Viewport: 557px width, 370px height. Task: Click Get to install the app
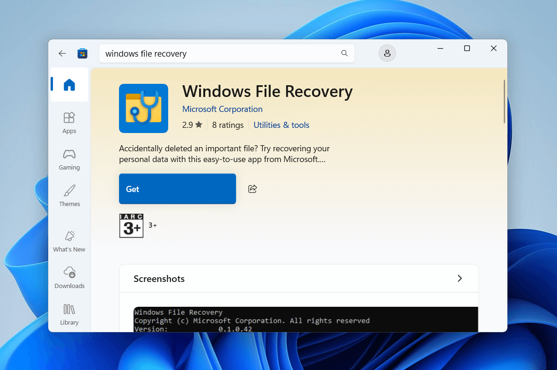point(177,189)
